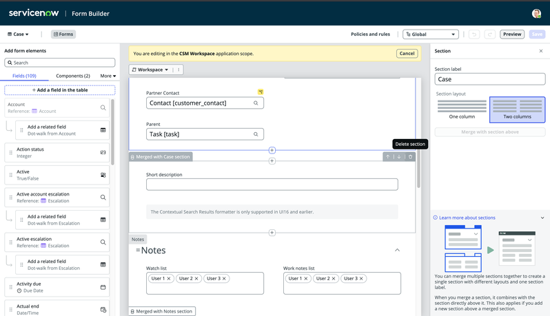Click the undo arrow button
This screenshot has width=550, height=316.
click(x=474, y=34)
